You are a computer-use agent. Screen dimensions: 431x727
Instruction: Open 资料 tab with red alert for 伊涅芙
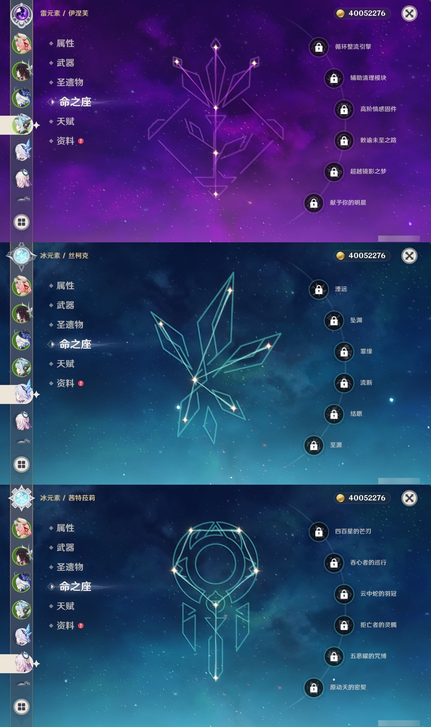[x=66, y=141]
